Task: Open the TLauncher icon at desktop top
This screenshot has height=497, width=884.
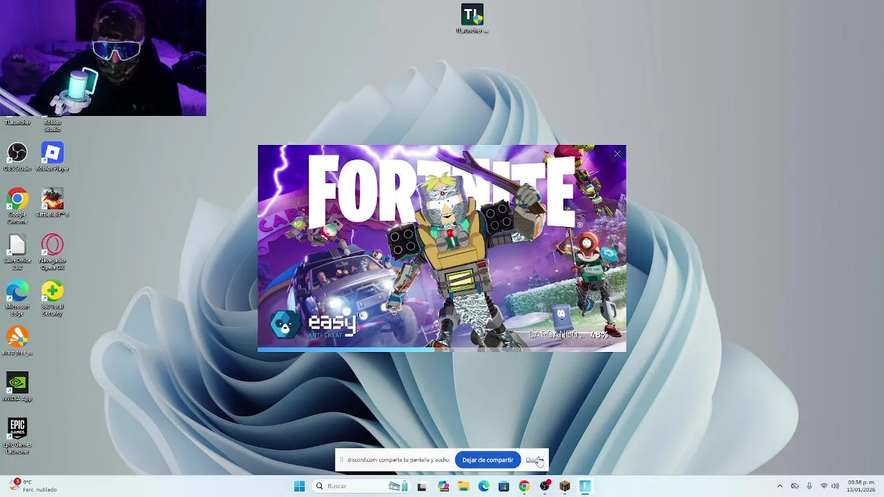Action: pyautogui.click(x=472, y=19)
